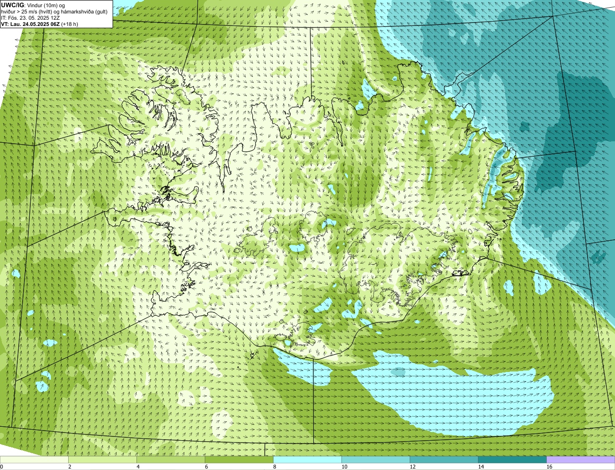Screen dimensions: 615x470
Task: Click the legend swatch between 2 and 4
Action: (102, 459)
